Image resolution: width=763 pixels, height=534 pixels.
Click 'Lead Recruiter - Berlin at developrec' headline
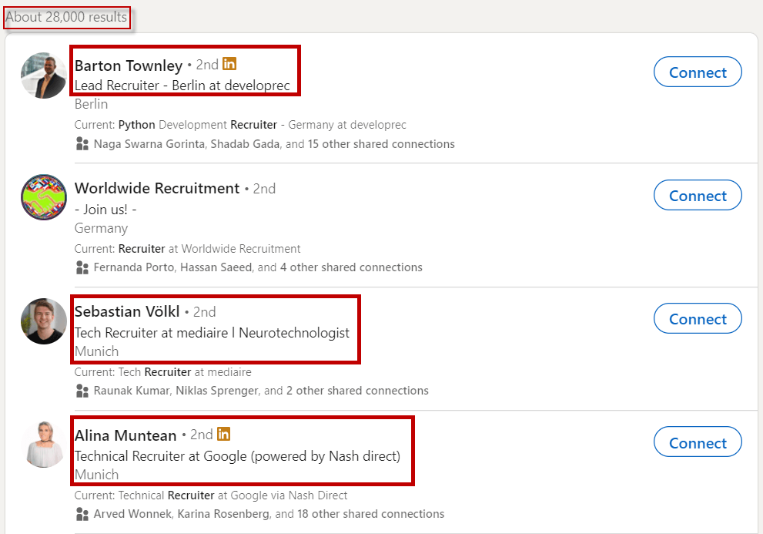(182, 86)
